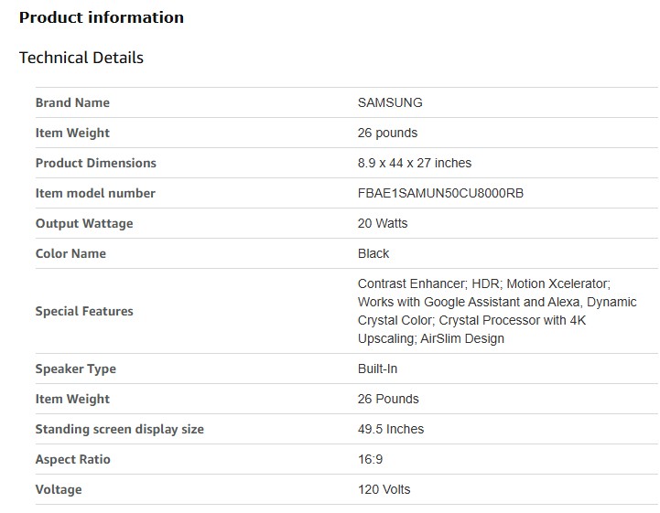Viewport: 660px width, 513px height.
Task: Click the Contrast Enhancer features description text
Action: click(496, 311)
